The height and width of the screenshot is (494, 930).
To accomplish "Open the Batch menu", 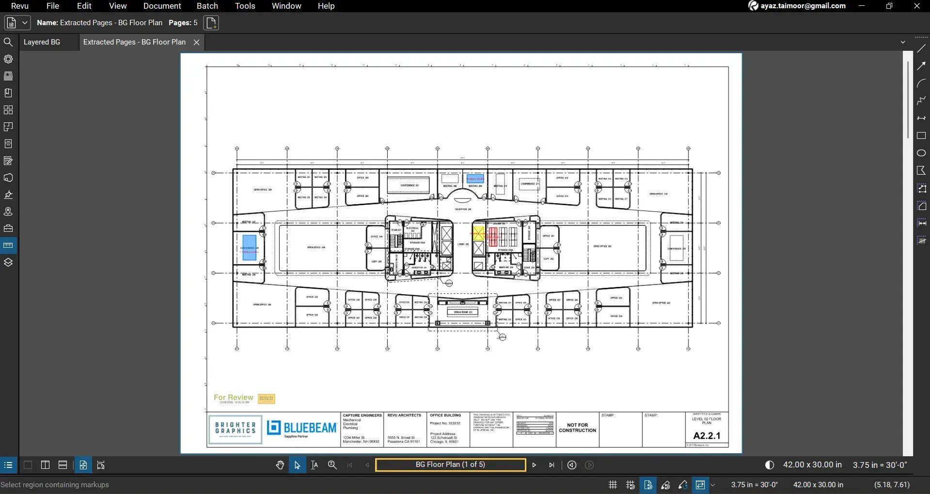I will point(207,6).
